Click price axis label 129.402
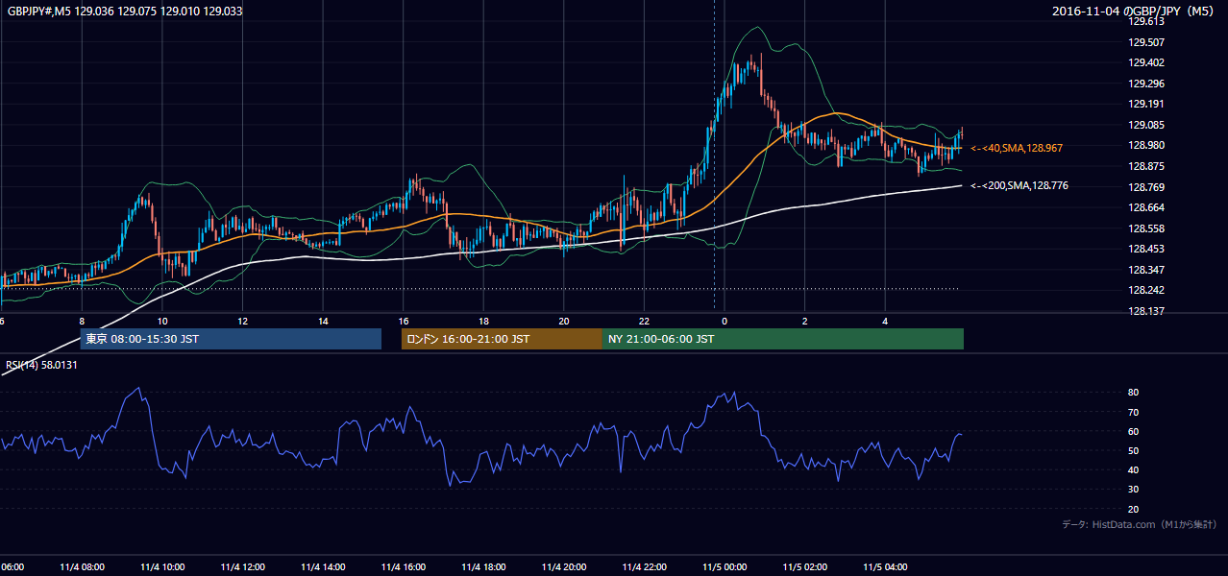Screen dimensions: 1228x576 point(1146,62)
